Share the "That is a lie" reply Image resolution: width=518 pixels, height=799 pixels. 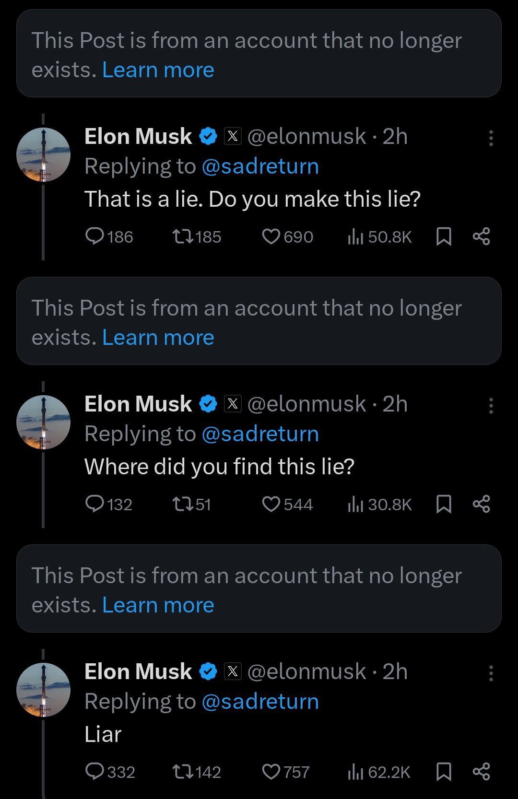click(x=481, y=236)
